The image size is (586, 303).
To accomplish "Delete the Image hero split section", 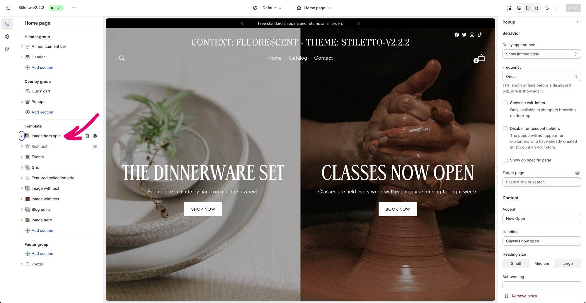I will click(87, 136).
